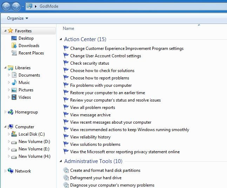Click the Local Disk (C:) drive icon

[14, 134]
